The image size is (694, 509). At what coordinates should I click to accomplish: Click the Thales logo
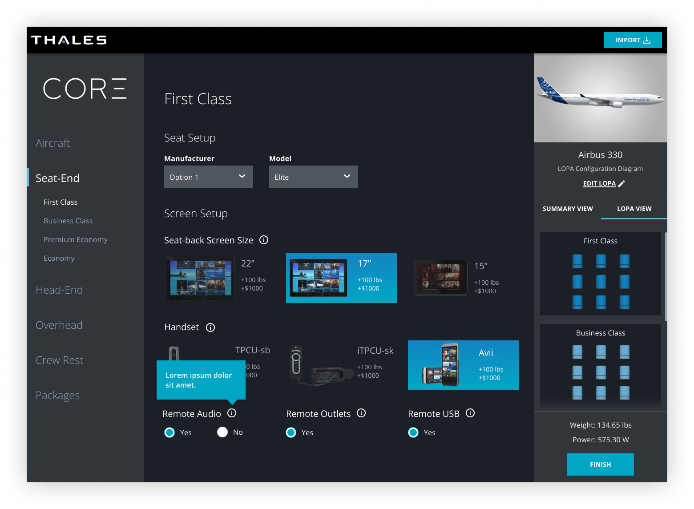click(69, 40)
